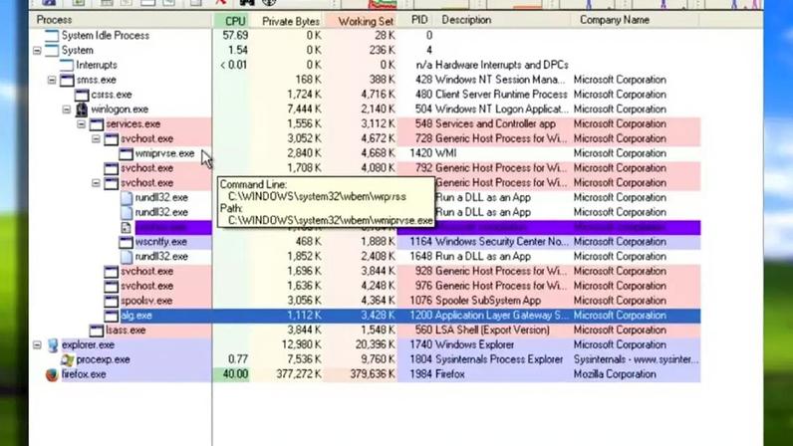This screenshot has height=446, width=793.
Task: Click the wscntfy.exe process icon
Action: tap(126, 242)
